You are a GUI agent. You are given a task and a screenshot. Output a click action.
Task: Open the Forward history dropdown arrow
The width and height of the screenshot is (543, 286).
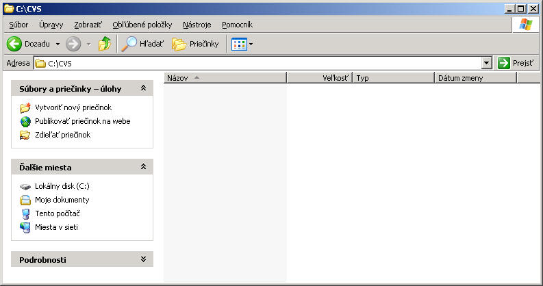click(88, 44)
